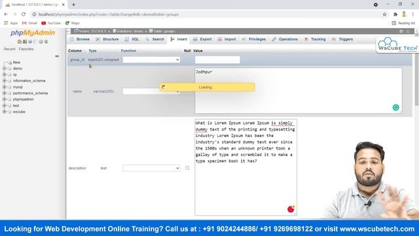
Task: Click the reload navigation panel icon
Action: coord(46,42)
